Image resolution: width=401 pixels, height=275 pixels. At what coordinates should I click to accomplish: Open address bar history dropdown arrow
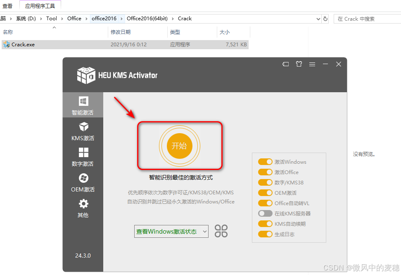click(318, 19)
